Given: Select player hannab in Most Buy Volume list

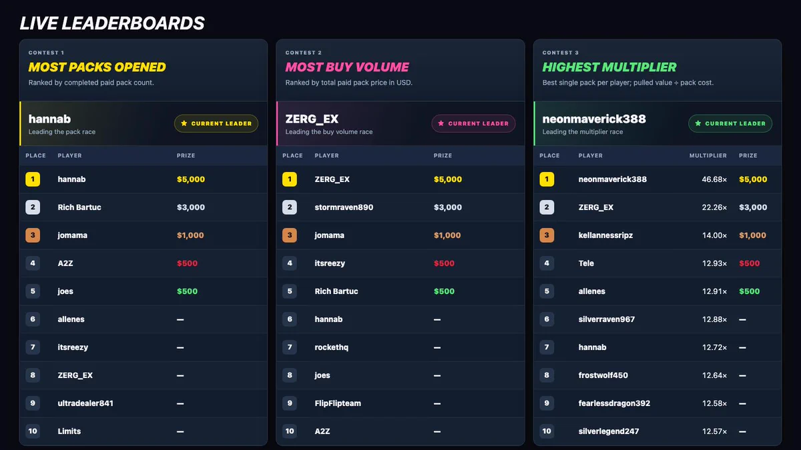Looking at the screenshot, I should pos(329,319).
